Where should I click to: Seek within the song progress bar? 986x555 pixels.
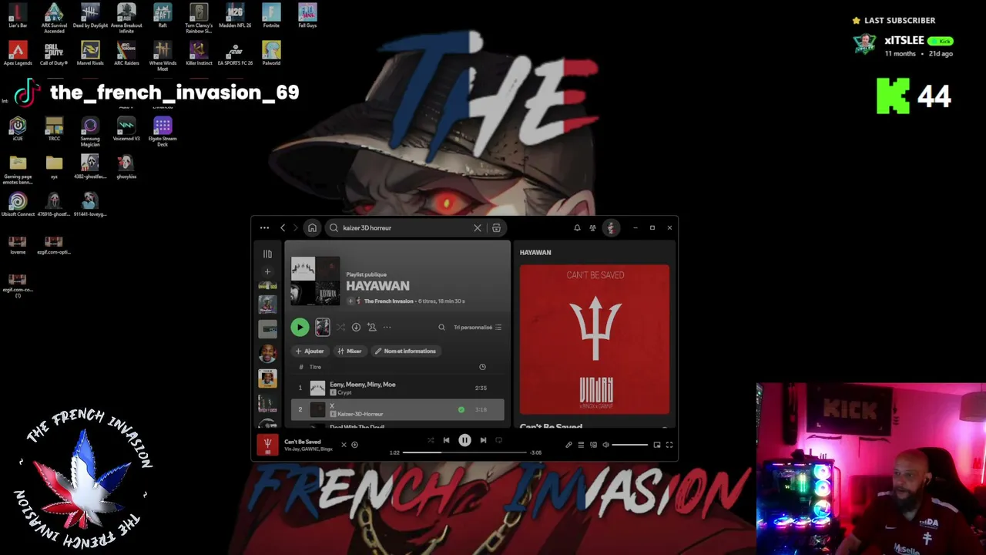coord(464,452)
